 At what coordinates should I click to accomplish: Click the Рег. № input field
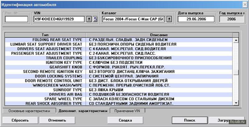pos(16,19)
